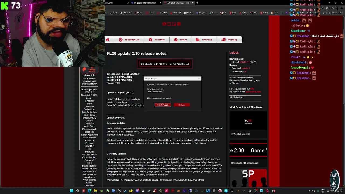
Task: Click the Visit SP Website button
Action: coord(163,105)
